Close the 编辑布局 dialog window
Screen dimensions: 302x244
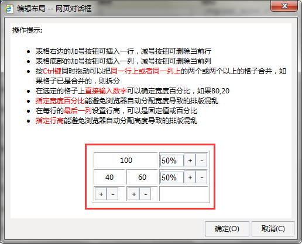click(284, 6)
